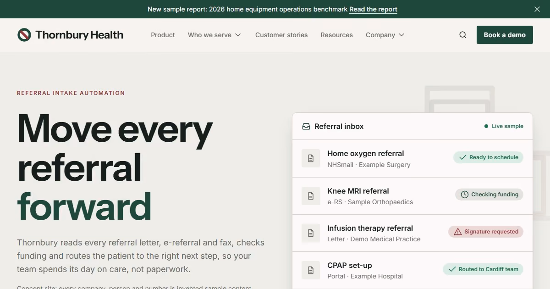Open the Product menu item

point(163,35)
